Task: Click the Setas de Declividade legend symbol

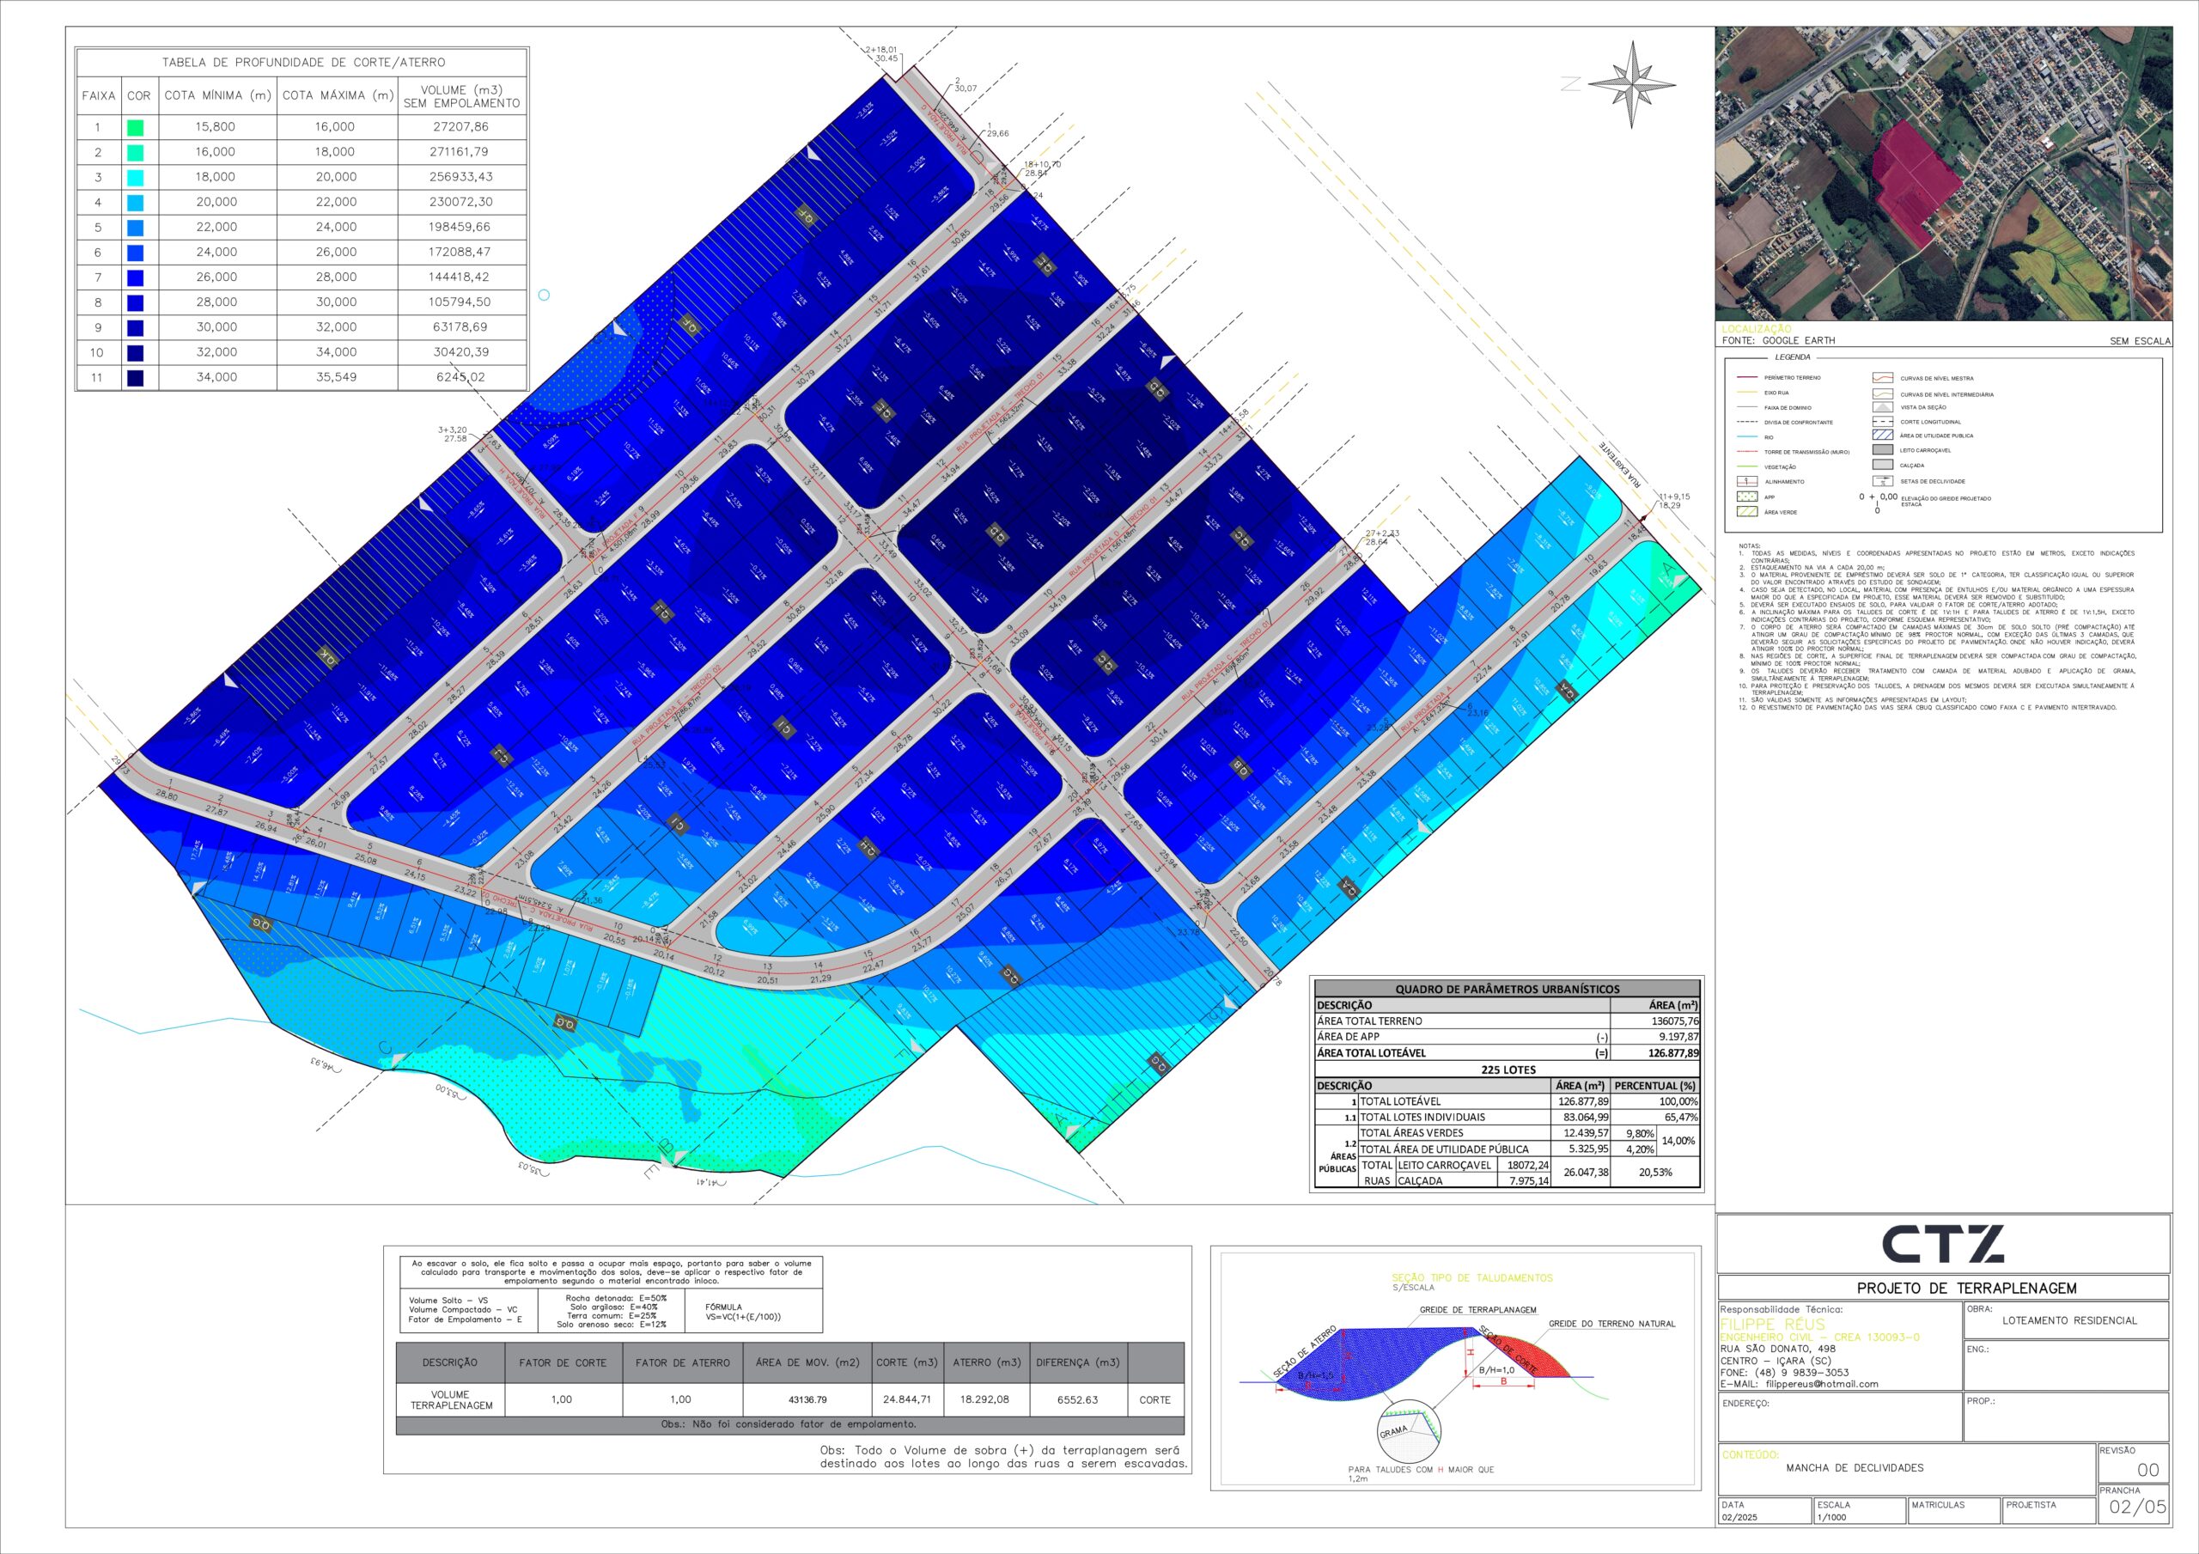Action: (x=1882, y=481)
